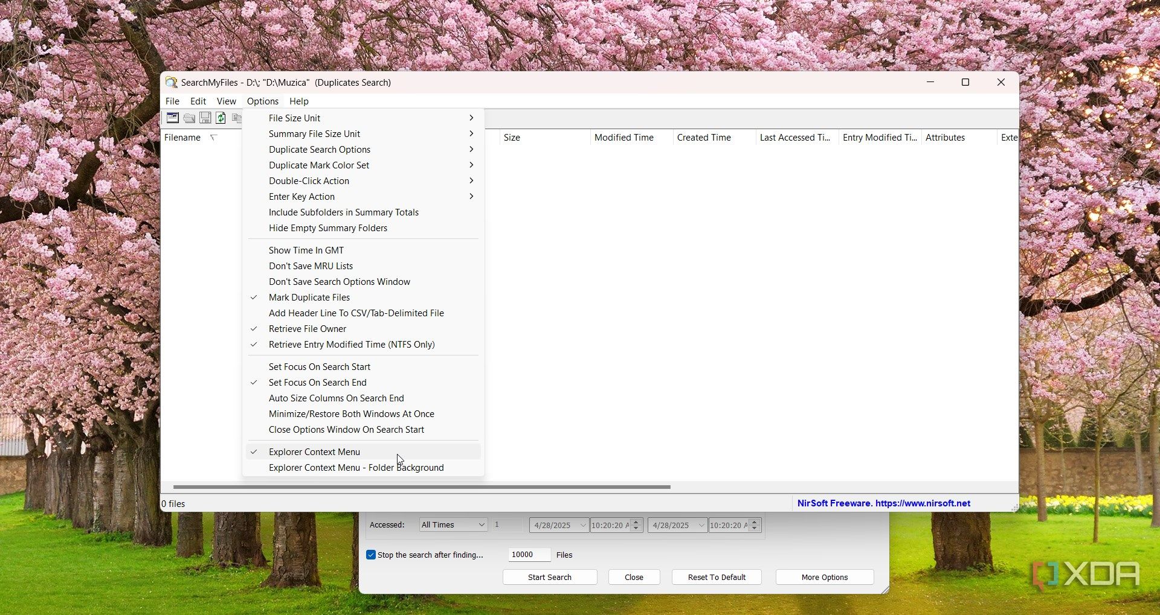This screenshot has height=615, width=1160.
Task: Toggle Set Focus On Search End
Action: click(x=364, y=383)
